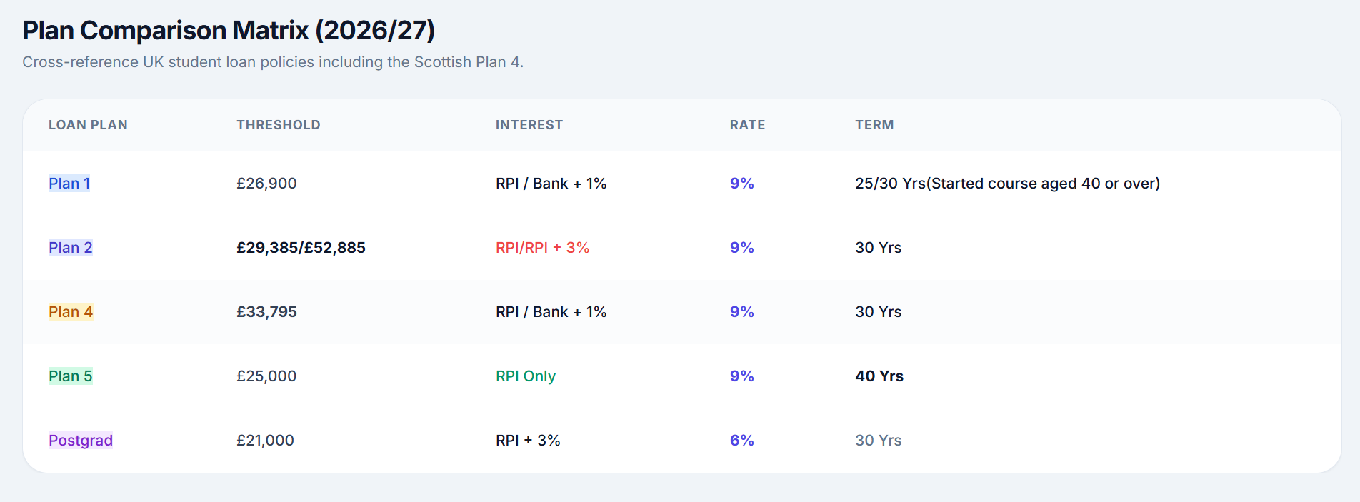1360x502 pixels.
Task: Select the £21,000 Postgrad threshold
Action: tap(265, 441)
